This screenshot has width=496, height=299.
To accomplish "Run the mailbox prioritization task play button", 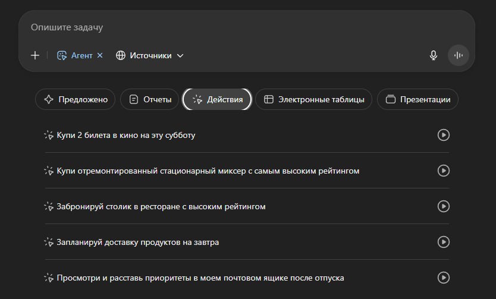I will coord(443,278).
